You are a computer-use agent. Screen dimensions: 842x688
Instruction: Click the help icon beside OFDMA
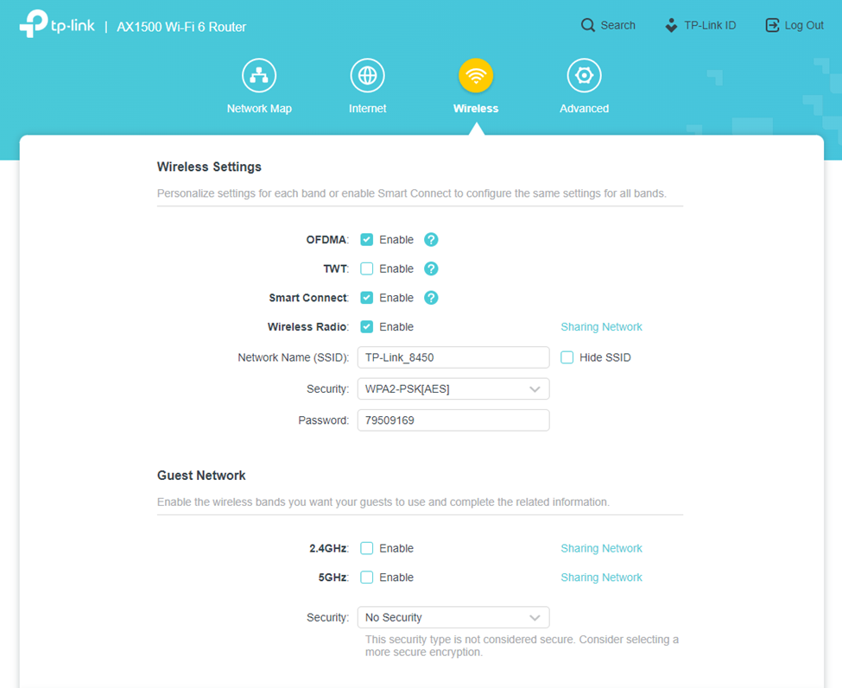pyautogui.click(x=432, y=240)
